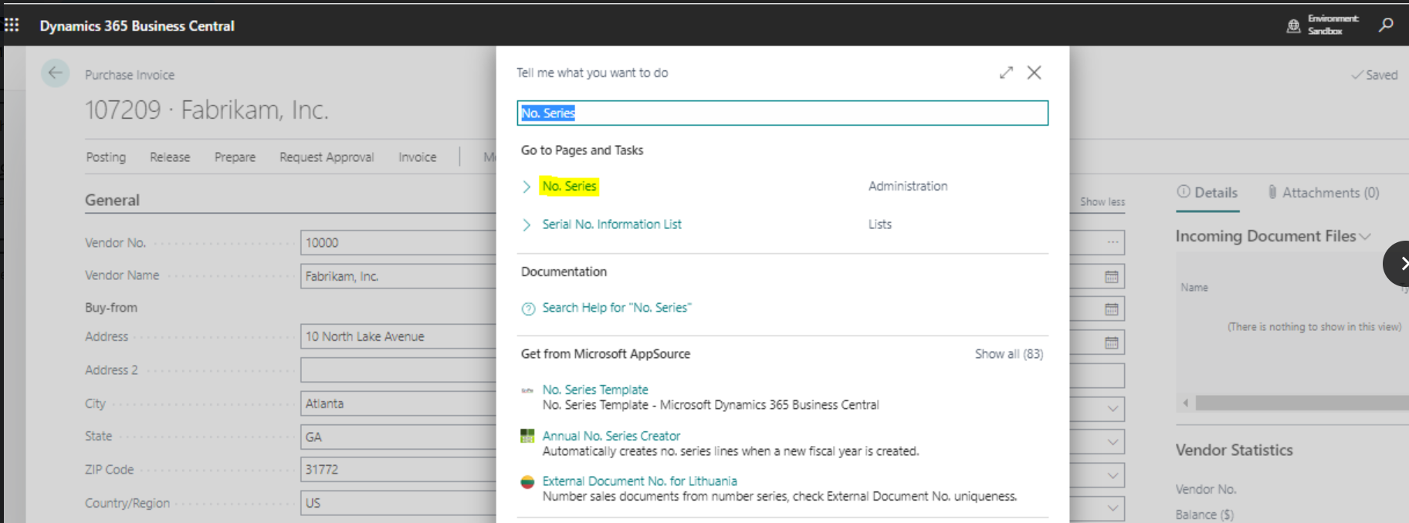
Task: Click the ZIP Code field 31772
Action: point(398,470)
